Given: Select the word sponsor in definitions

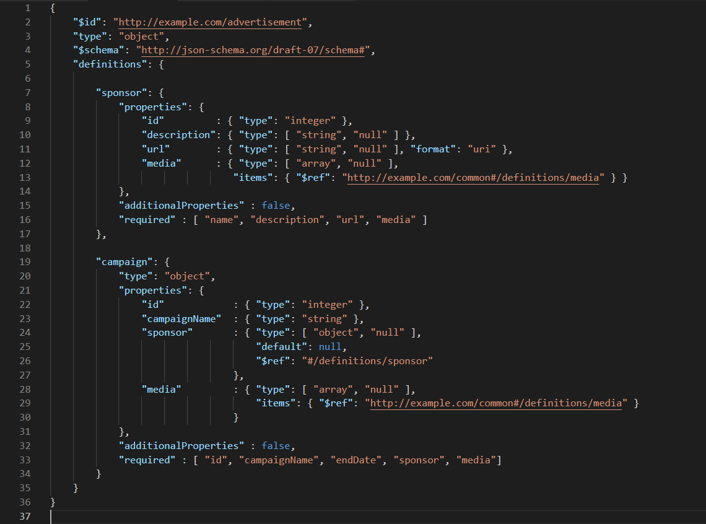Looking at the screenshot, I should (122, 92).
